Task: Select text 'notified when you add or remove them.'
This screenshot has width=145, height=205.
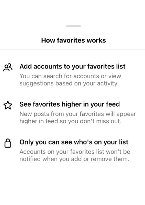Action: (x=74, y=159)
